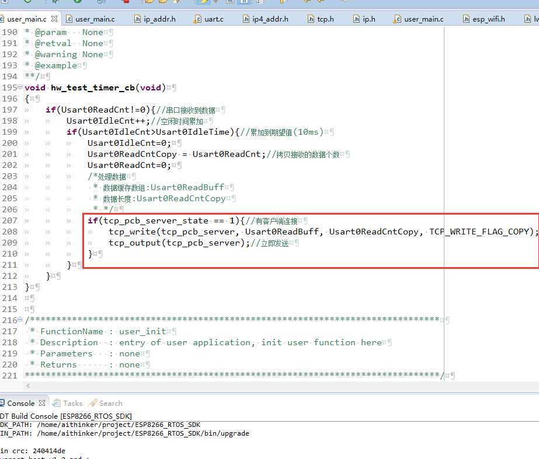Open user_main.c tab left of esp_wifi.h

(423, 19)
